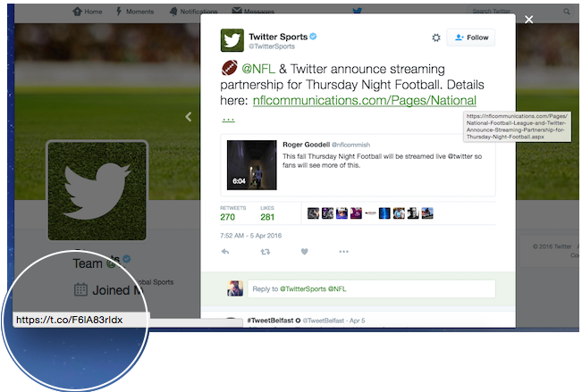Like the tweet with the heart icon
Screen dimensions: 582x392
pos(304,252)
